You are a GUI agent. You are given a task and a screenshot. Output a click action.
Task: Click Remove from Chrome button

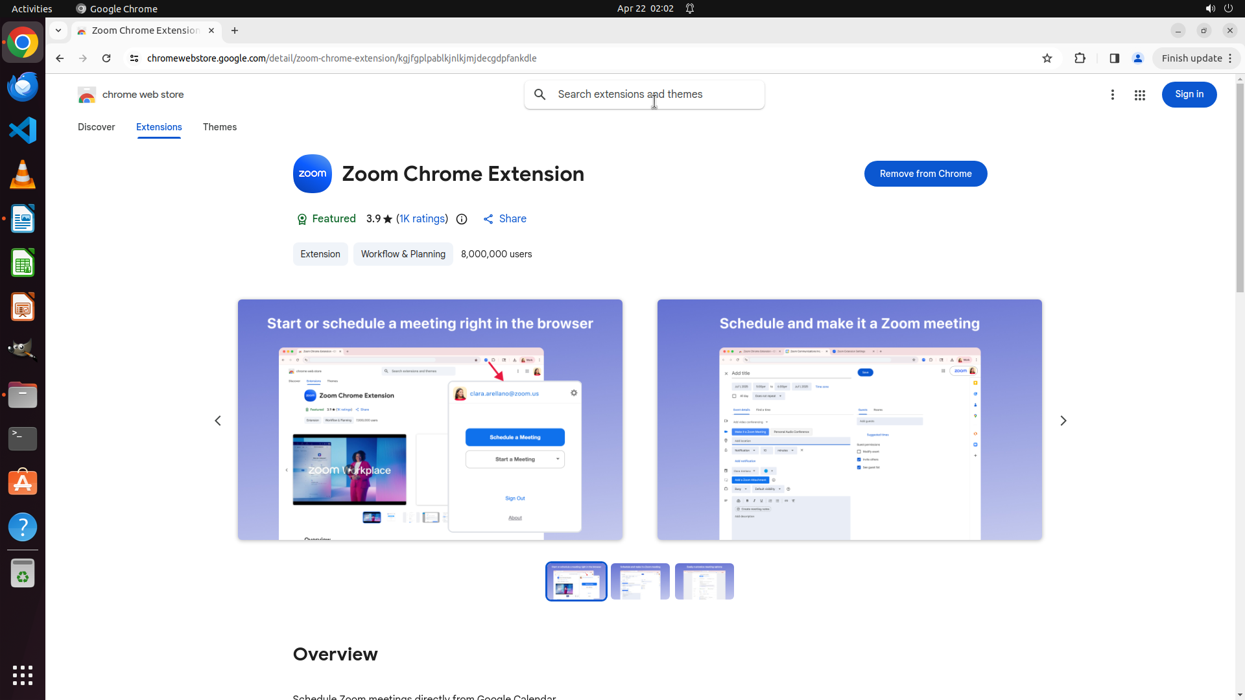pyautogui.click(x=925, y=174)
